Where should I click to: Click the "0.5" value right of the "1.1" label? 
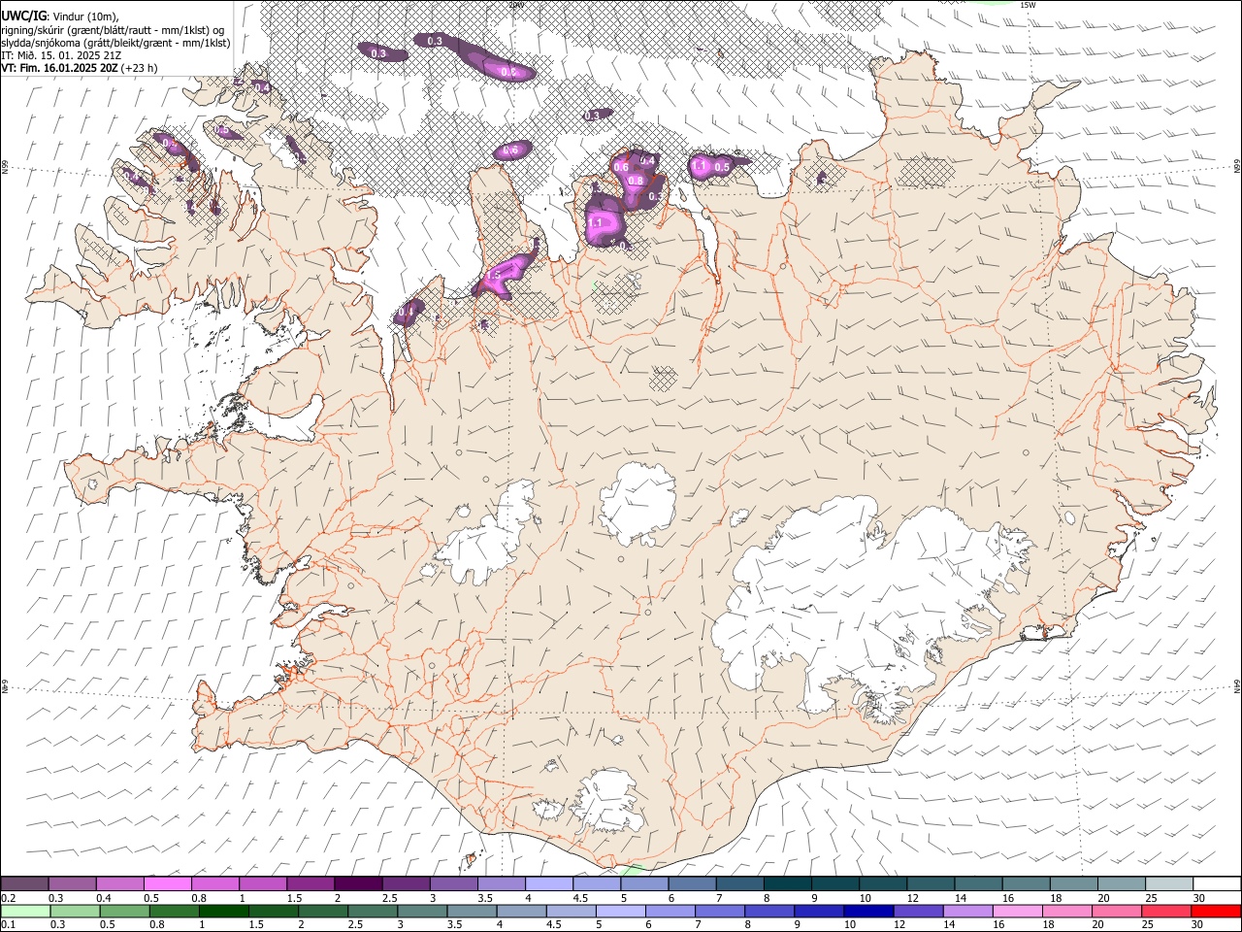click(722, 167)
